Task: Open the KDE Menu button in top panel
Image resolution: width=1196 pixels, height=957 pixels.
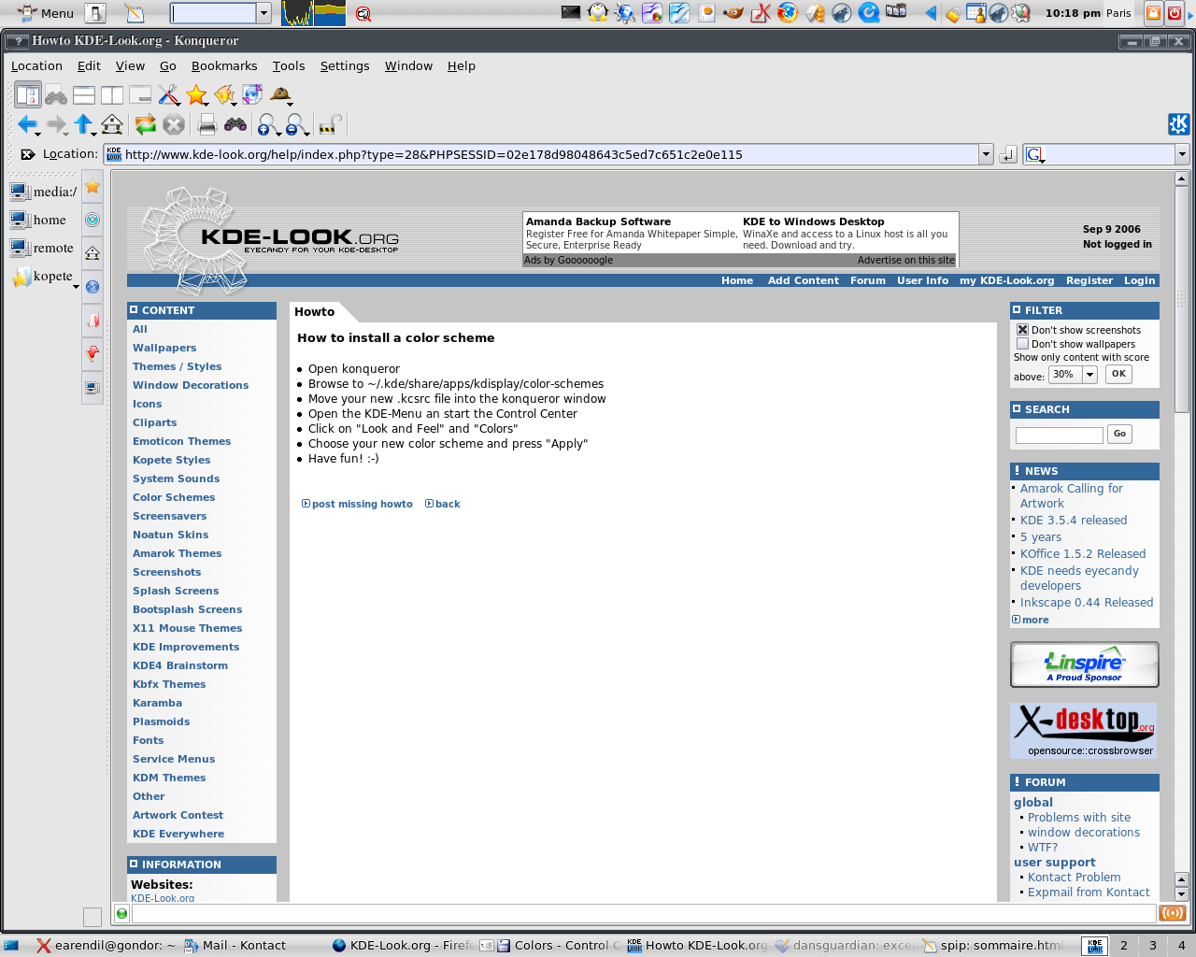Action: [x=46, y=13]
